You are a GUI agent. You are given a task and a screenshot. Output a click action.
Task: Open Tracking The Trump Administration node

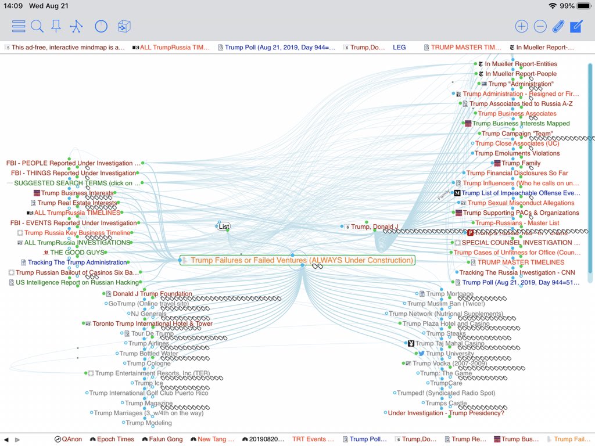coord(74,262)
